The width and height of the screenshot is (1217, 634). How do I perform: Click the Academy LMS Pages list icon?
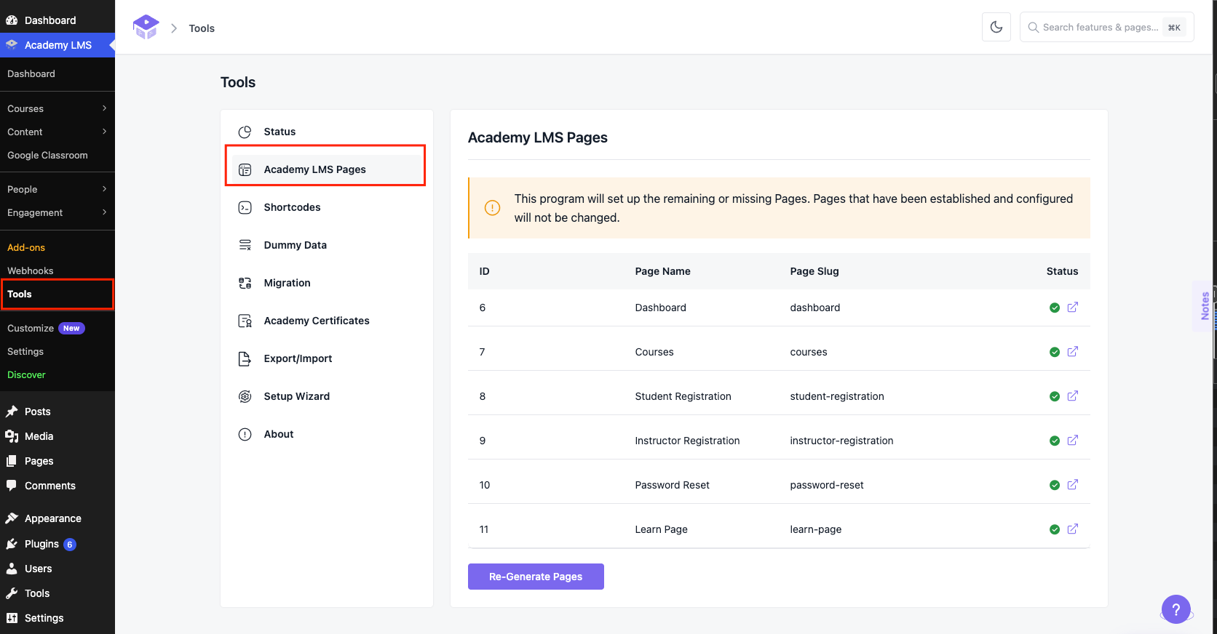point(245,169)
